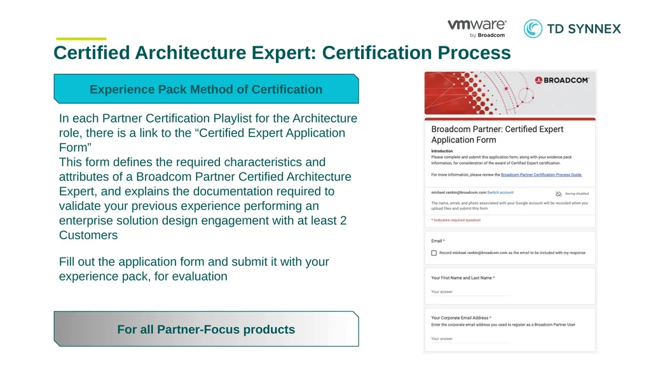Click the Experience Pack Method of Certification banner
651x365 pixels.
coord(207,89)
